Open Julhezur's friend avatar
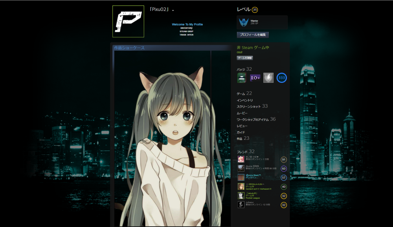The image size is (393, 227). click(241, 205)
